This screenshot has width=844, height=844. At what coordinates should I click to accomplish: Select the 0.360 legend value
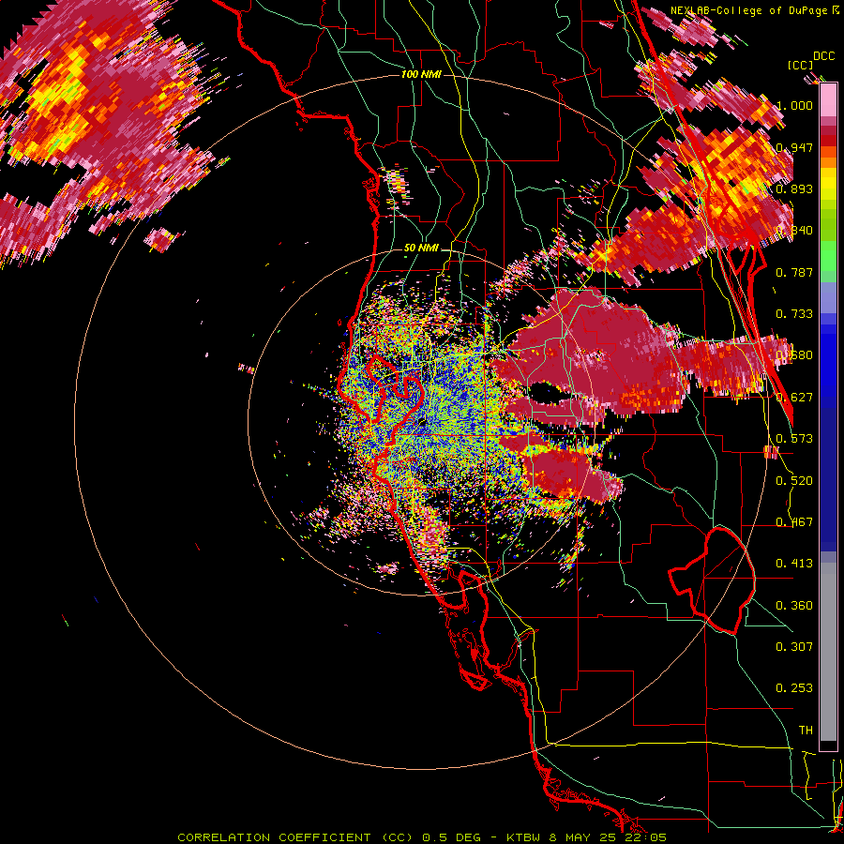[794, 606]
